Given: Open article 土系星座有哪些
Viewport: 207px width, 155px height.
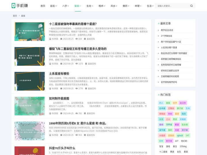Looking at the screenshot, I should pyautogui.click(x=59, y=74).
